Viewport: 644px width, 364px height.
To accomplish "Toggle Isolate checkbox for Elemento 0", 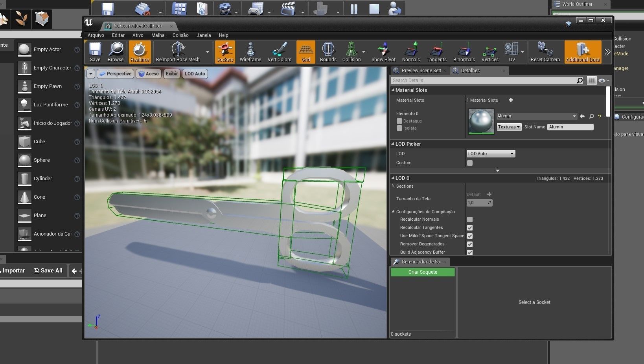I will pyautogui.click(x=399, y=128).
